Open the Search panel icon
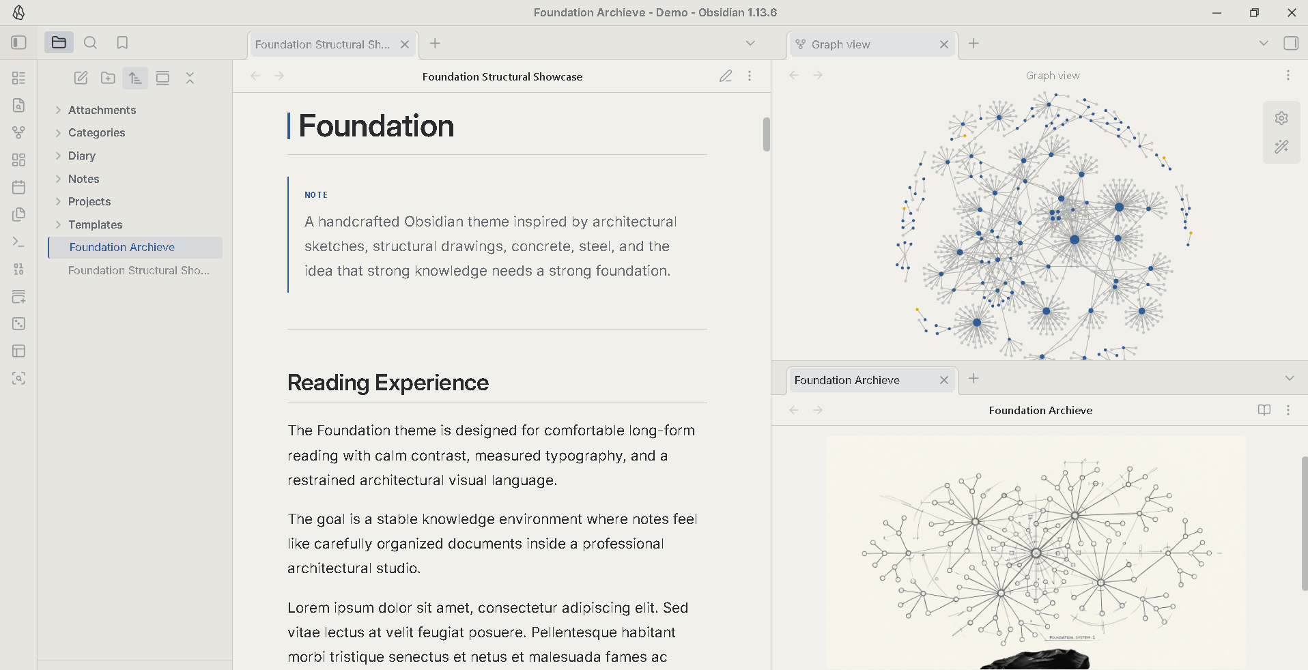The width and height of the screenshot is (1308, 670). 90,43
